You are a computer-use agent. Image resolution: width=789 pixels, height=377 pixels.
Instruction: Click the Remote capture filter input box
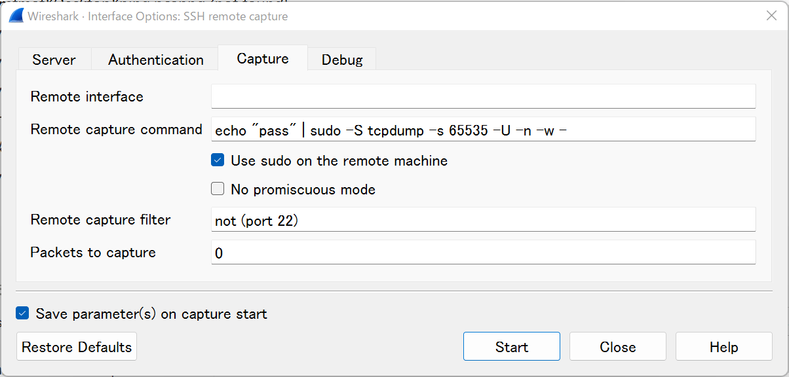[483, 220]
